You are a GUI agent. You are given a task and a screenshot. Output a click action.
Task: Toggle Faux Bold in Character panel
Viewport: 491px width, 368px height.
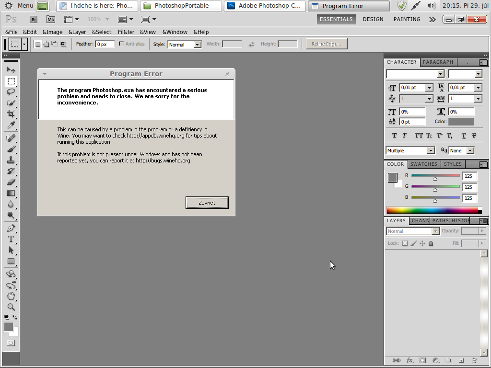point(394,136)
